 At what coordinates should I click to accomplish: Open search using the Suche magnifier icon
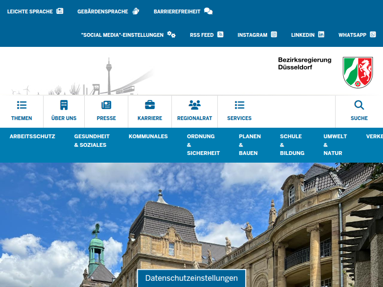pos(359,105)
